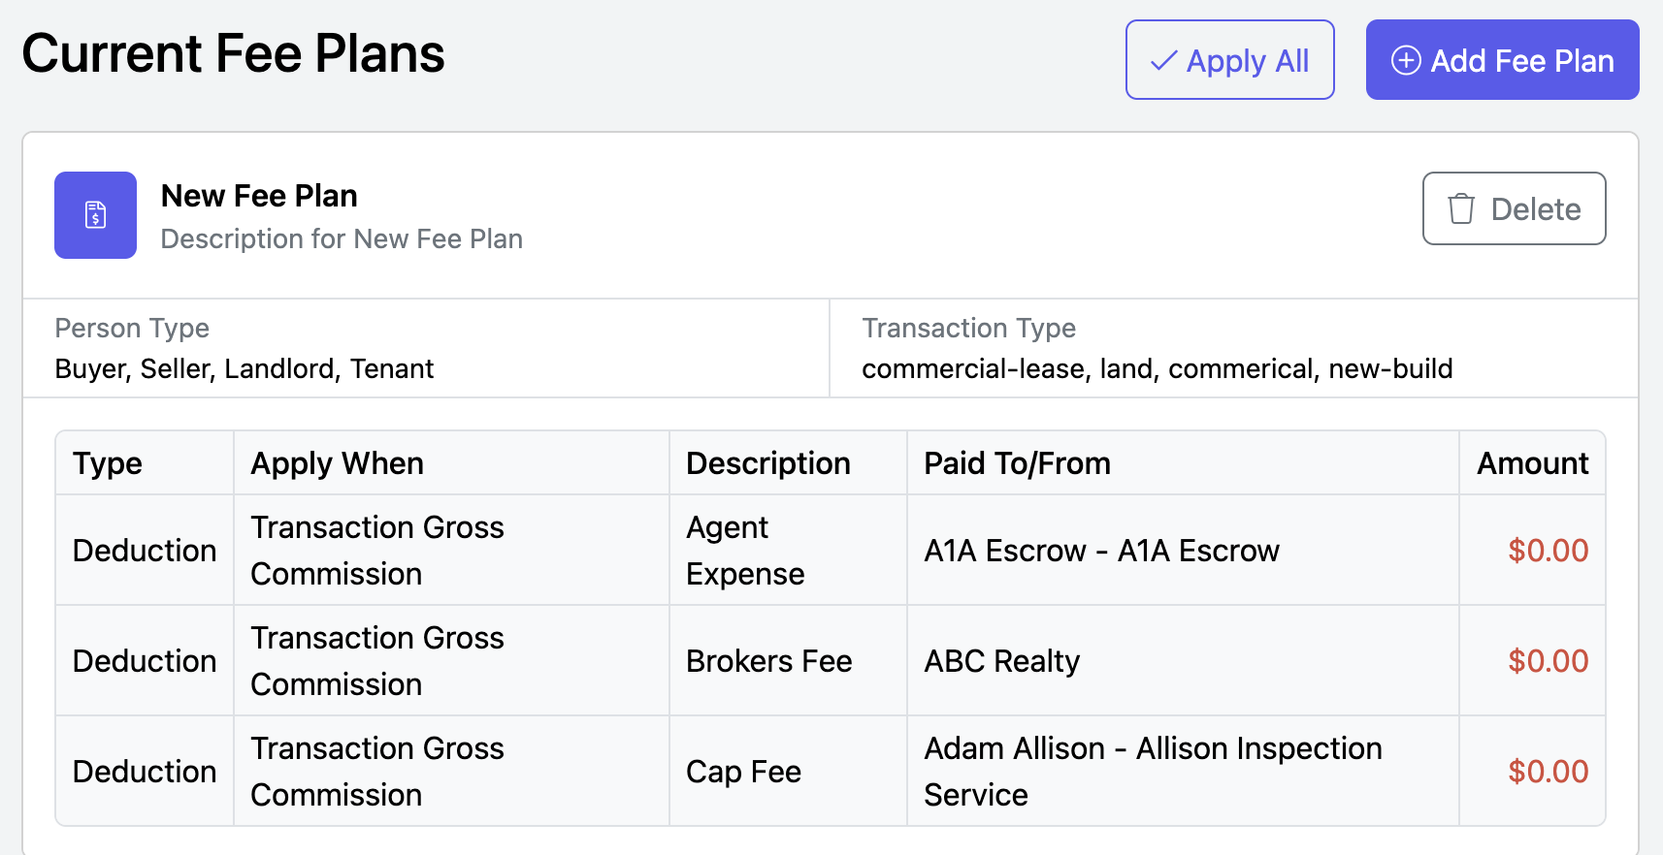Click the Description column header
1663x855 pixels.
pyautogui.click(x=767, y=463)
